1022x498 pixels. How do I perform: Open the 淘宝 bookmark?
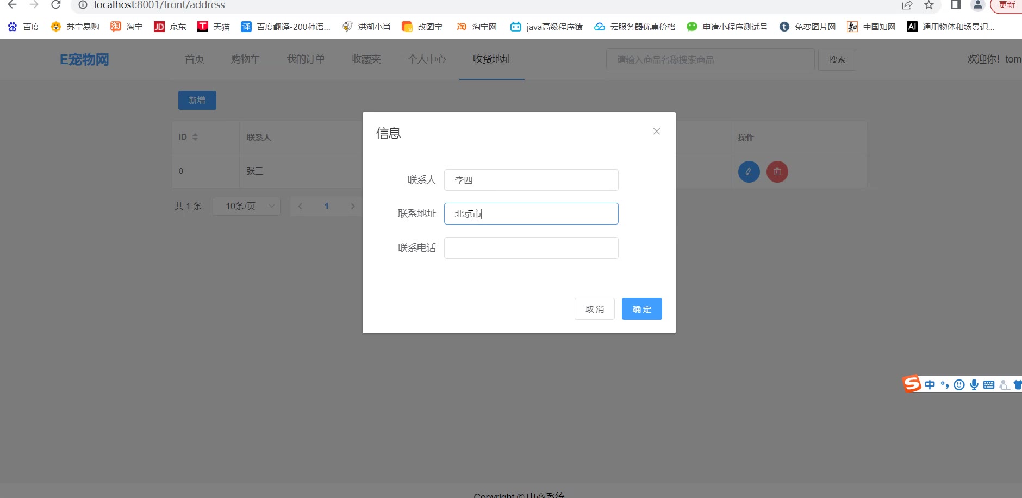[x=126, y=27]
